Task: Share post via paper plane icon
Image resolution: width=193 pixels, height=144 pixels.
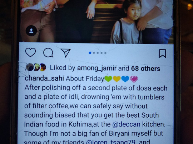Action: point(66,53)
